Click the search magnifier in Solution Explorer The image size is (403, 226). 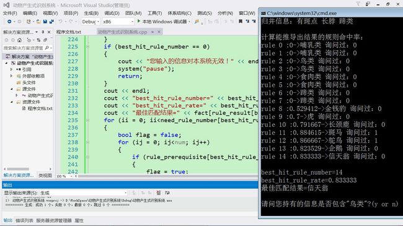(47, 48)
